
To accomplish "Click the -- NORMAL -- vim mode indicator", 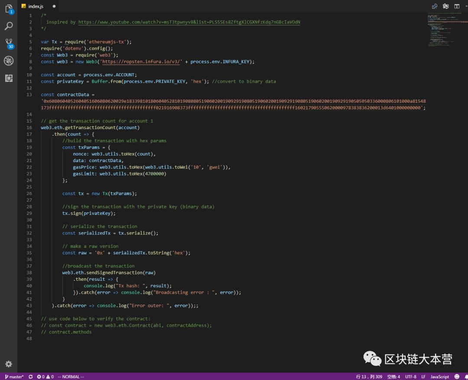I will click(71, 377).
